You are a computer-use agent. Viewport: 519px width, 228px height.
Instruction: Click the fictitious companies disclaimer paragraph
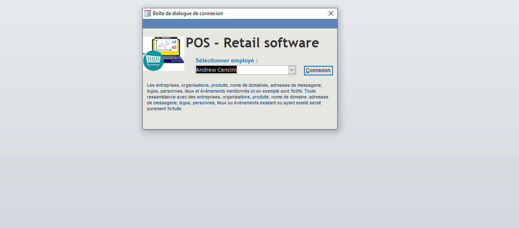coord(238,97)
